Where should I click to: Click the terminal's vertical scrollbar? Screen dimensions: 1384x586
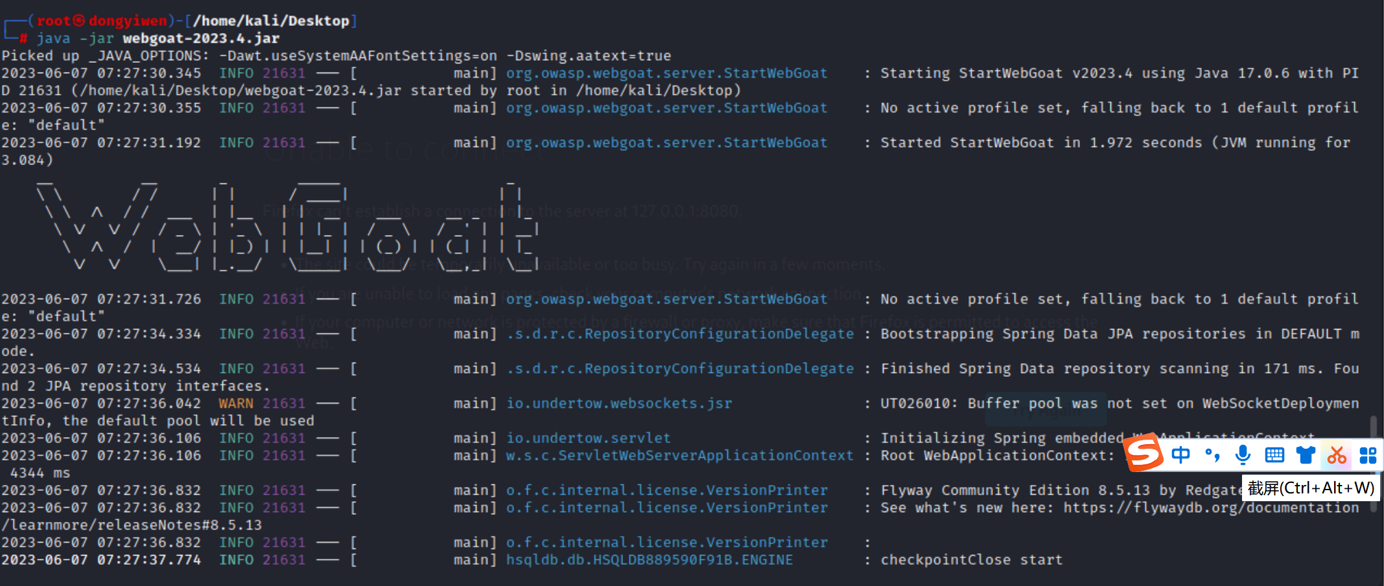pos(1374,463)
